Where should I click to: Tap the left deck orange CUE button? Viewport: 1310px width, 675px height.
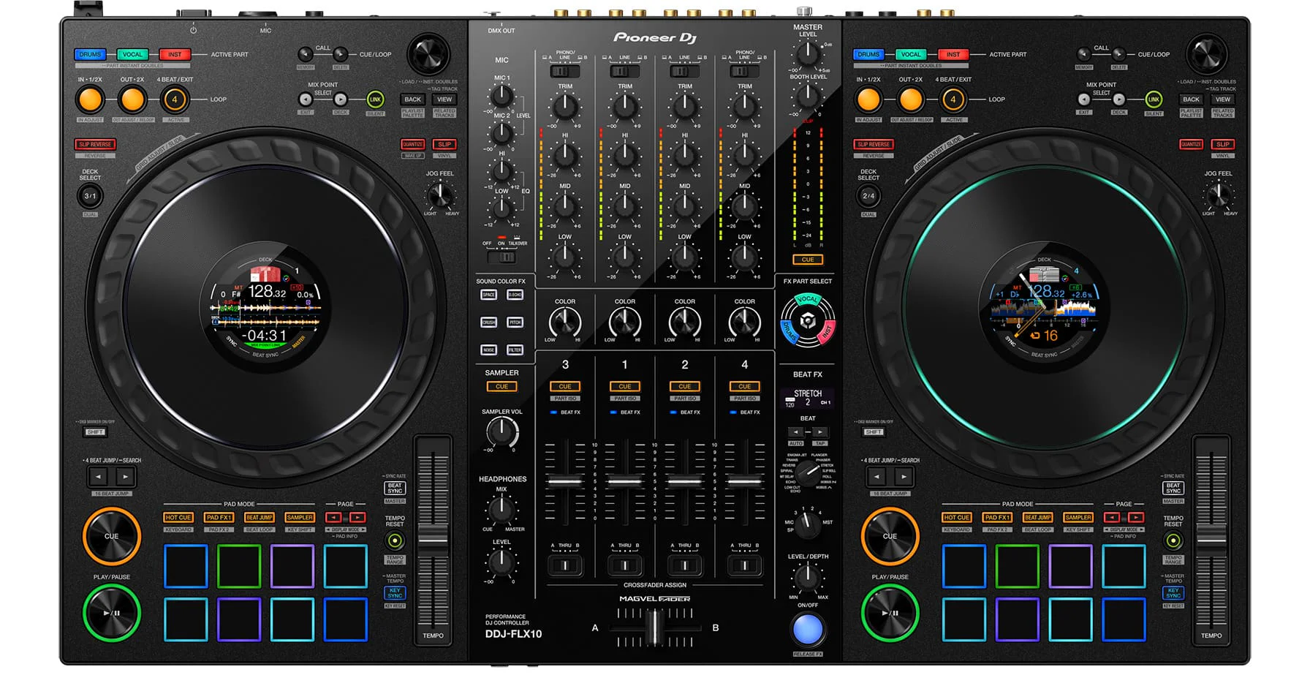[111, 536]
